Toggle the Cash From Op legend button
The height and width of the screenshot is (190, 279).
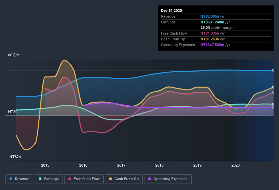[124, 179]
